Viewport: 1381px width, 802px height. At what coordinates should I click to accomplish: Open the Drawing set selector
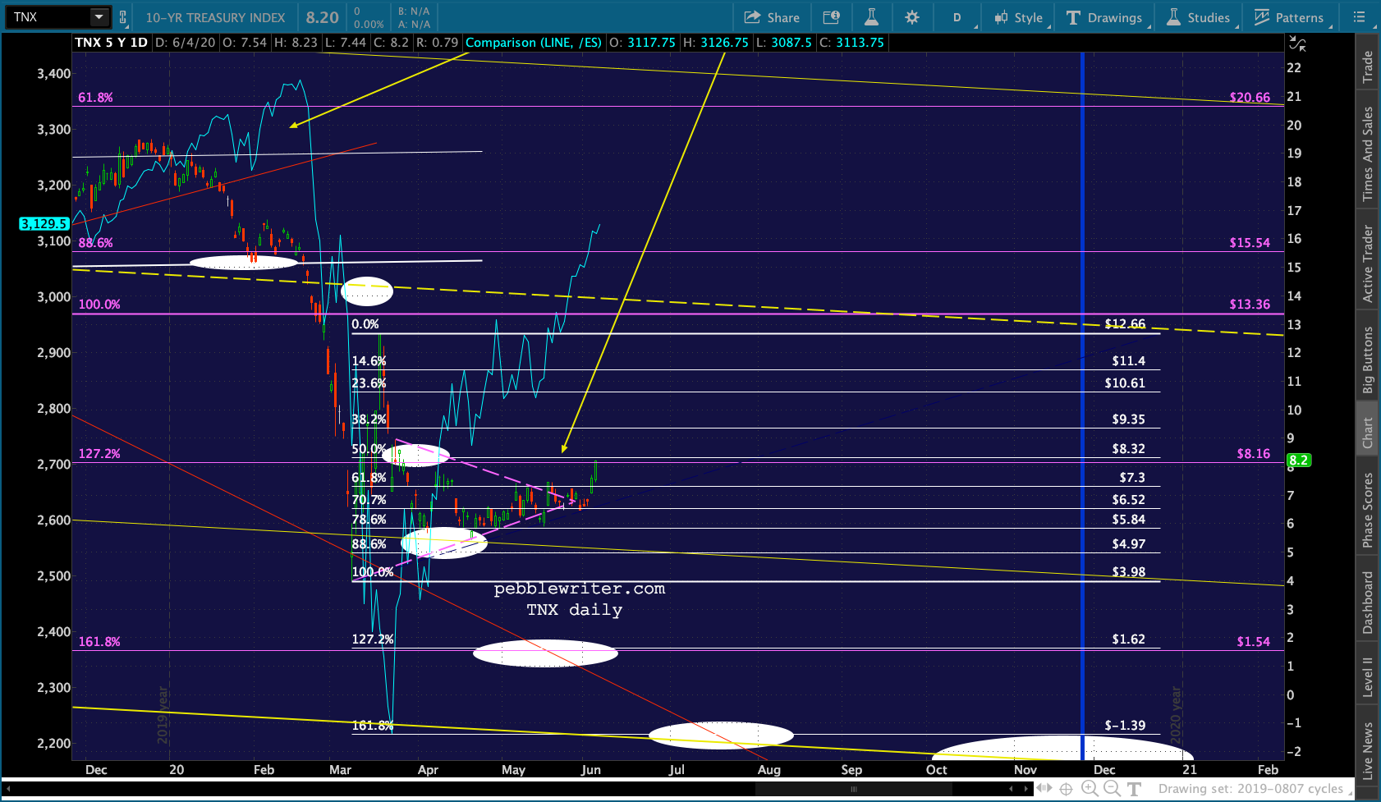click(1250, 789)
